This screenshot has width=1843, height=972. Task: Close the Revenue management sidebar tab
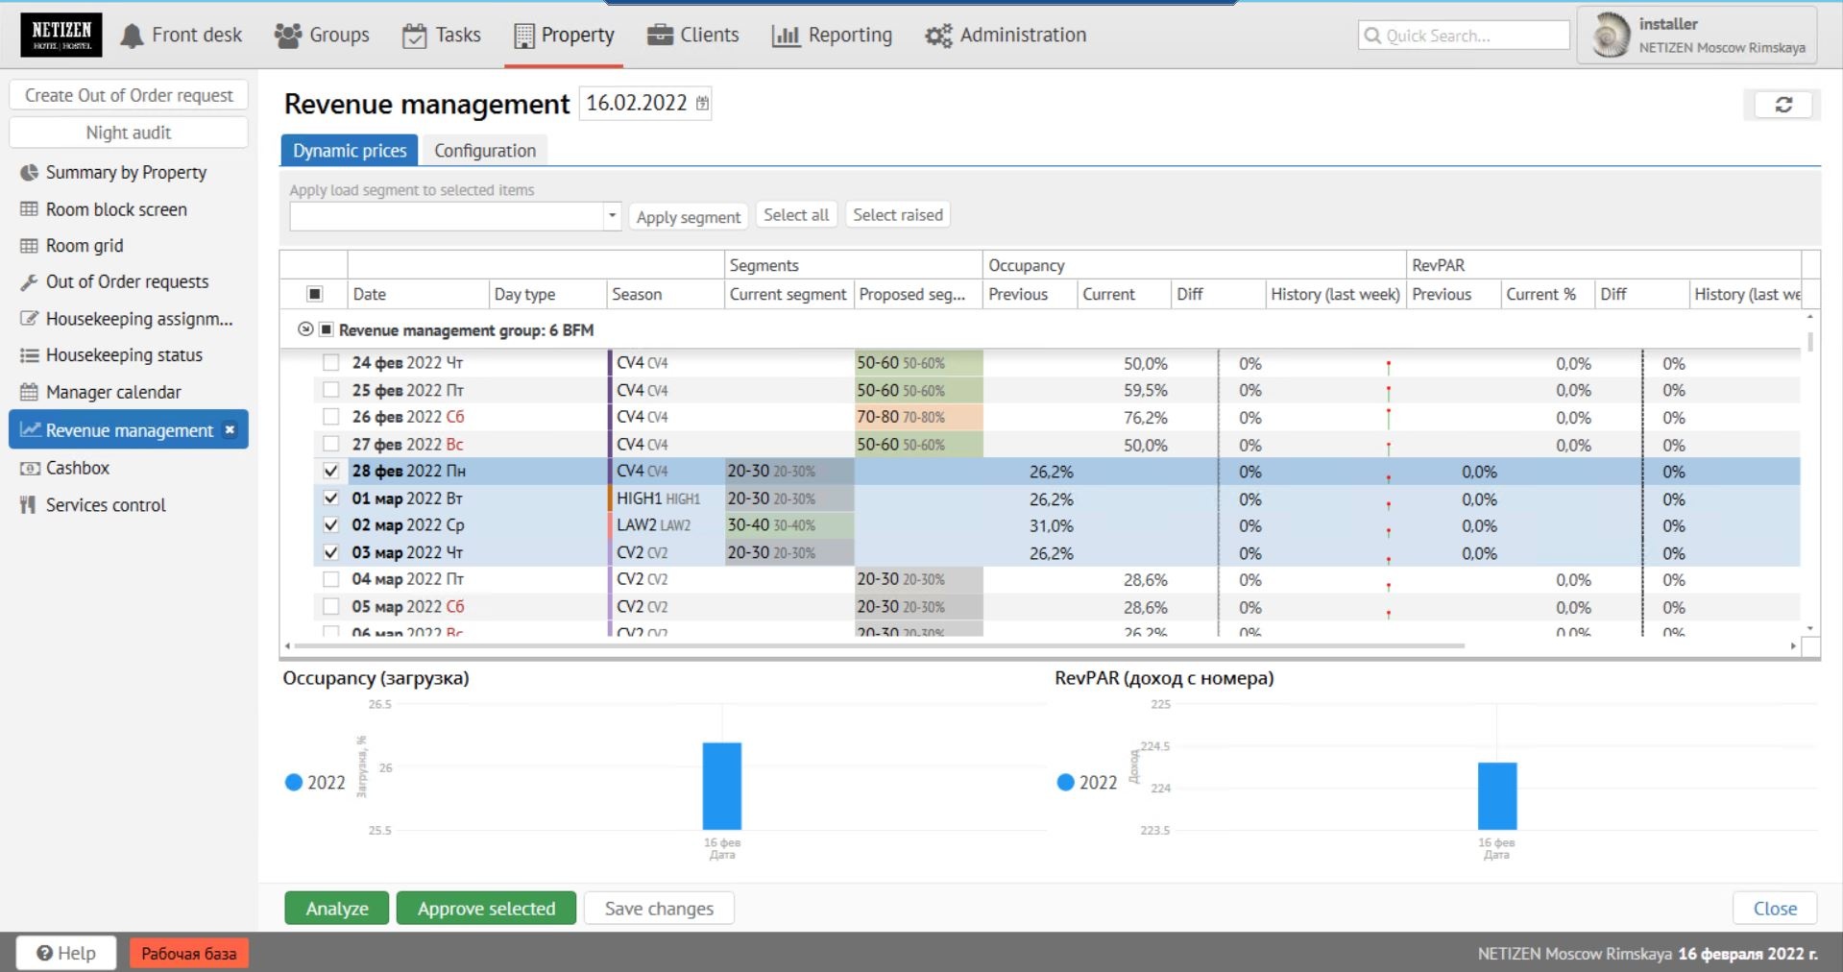[x=230, y=430]
